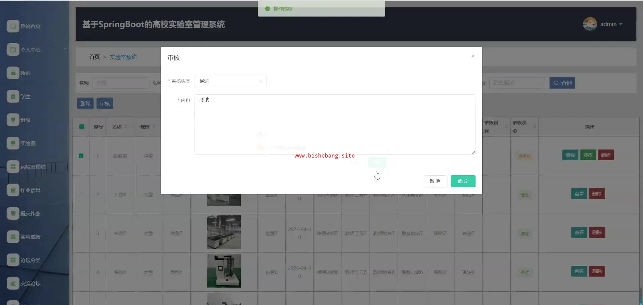Click 修改 in row 1's actions
The width and height of the screenshot is (643, 305).
tap(588, 155)
